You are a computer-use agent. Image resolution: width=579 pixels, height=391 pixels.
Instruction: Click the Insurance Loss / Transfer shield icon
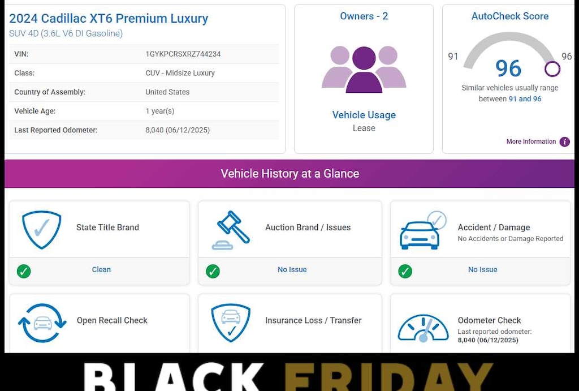click(231, 323)
